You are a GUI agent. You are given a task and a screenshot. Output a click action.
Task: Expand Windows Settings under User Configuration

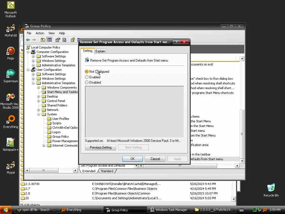click(x=33, y=79)
